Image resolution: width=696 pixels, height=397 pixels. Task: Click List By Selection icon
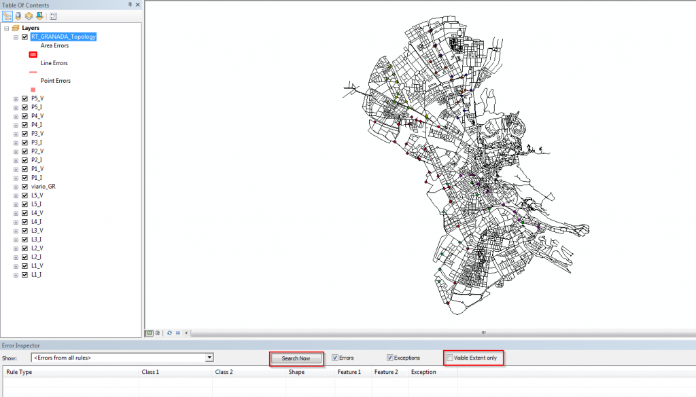point(39,16)
